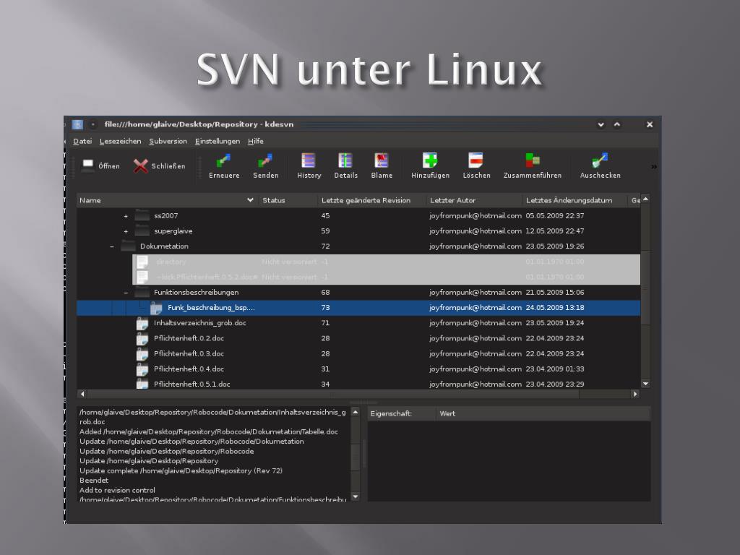Open the Lesezeichen menu
The height and width of the screenshot is (555, 740).
coord(121,141)
